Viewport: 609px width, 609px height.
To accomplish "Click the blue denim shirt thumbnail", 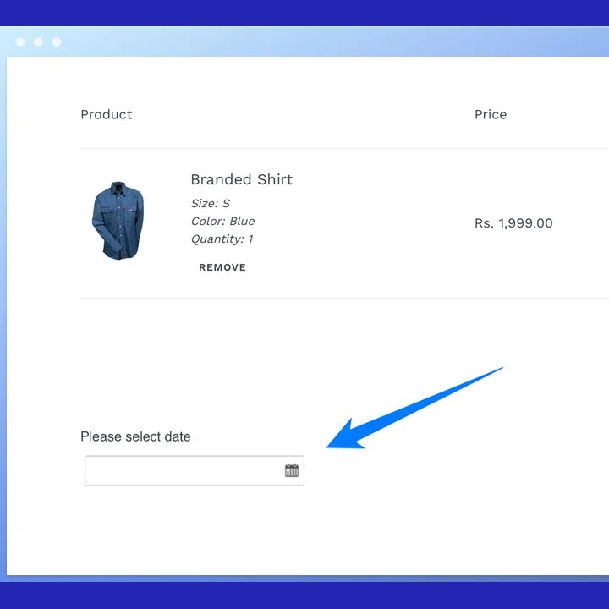I will pyautogui.click(x=118, y=220).
